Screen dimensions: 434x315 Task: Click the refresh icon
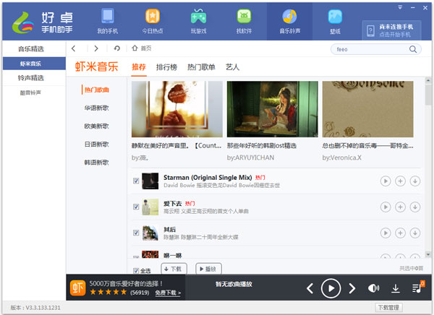[116, 48]
